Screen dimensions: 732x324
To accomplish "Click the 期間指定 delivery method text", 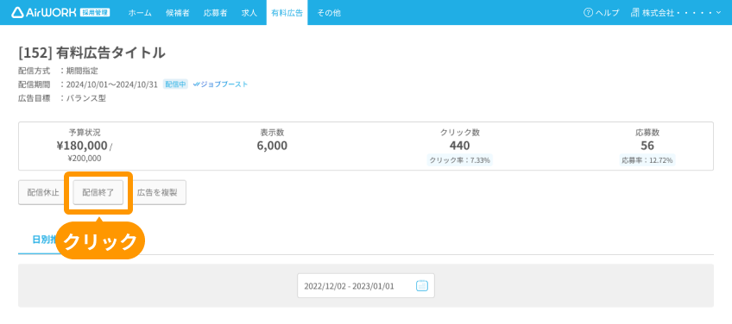I will click(x=82, y=71).
